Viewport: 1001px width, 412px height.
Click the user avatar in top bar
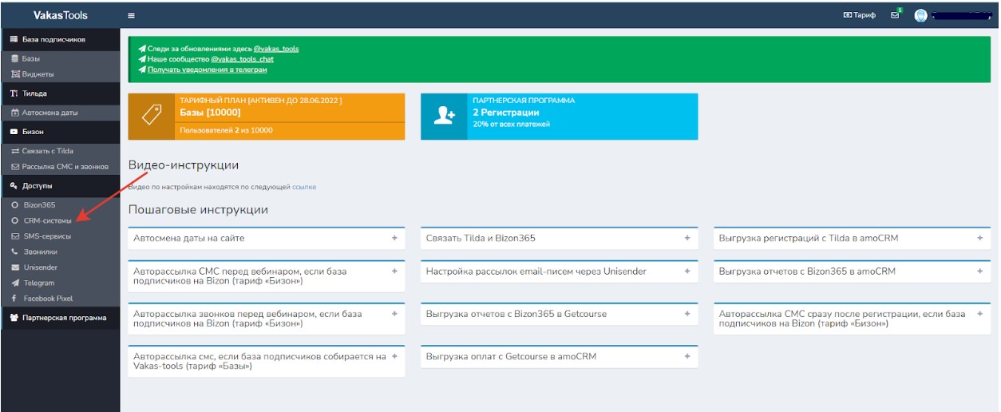click(x=920, y=15)
